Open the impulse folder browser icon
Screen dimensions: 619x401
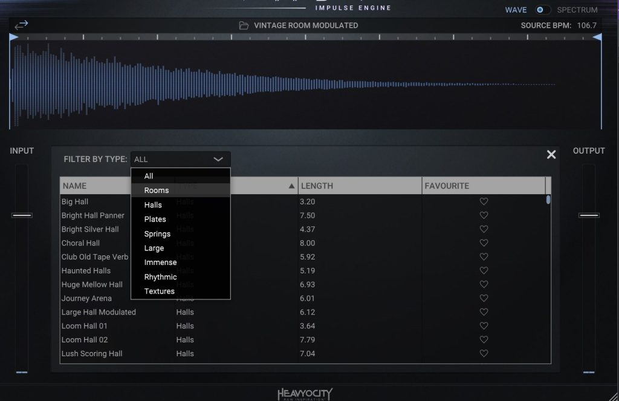point(244,25)
